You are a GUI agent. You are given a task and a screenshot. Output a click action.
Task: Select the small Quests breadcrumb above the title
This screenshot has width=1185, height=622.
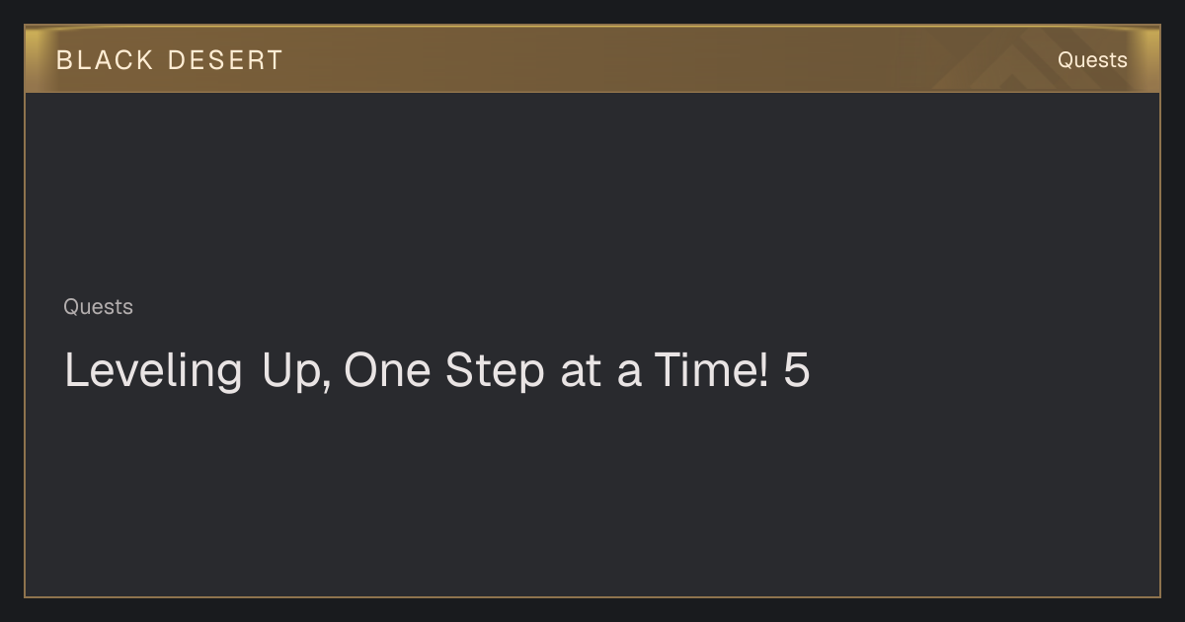pyautogui.click(x=98, y=307)
